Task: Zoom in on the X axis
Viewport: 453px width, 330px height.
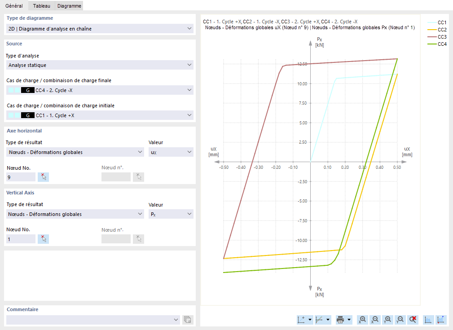Action: click(x=362, y=320)
